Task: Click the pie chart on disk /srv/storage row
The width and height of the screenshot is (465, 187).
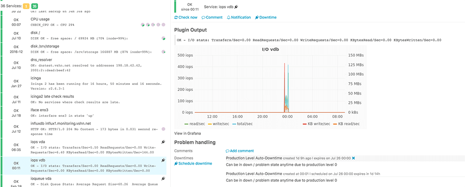Action: [164, 52]
